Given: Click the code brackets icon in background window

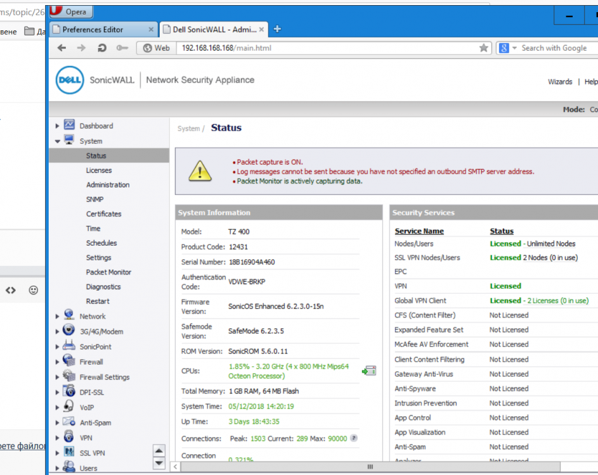Looking at the screenshot, I should [11, 290].
